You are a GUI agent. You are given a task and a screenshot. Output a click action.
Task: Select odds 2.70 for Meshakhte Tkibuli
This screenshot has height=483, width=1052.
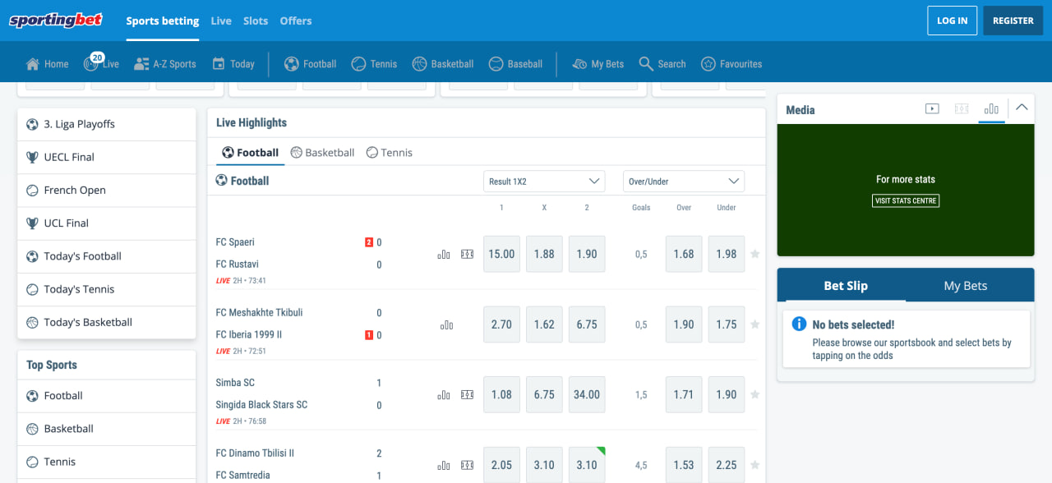(501, 324)
